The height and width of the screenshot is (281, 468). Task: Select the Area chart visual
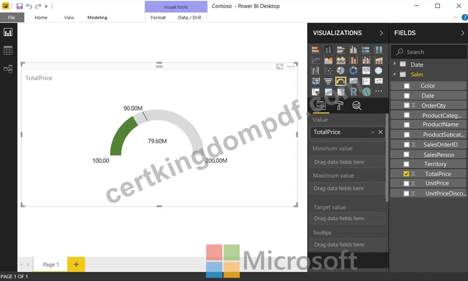coord(328,60)
